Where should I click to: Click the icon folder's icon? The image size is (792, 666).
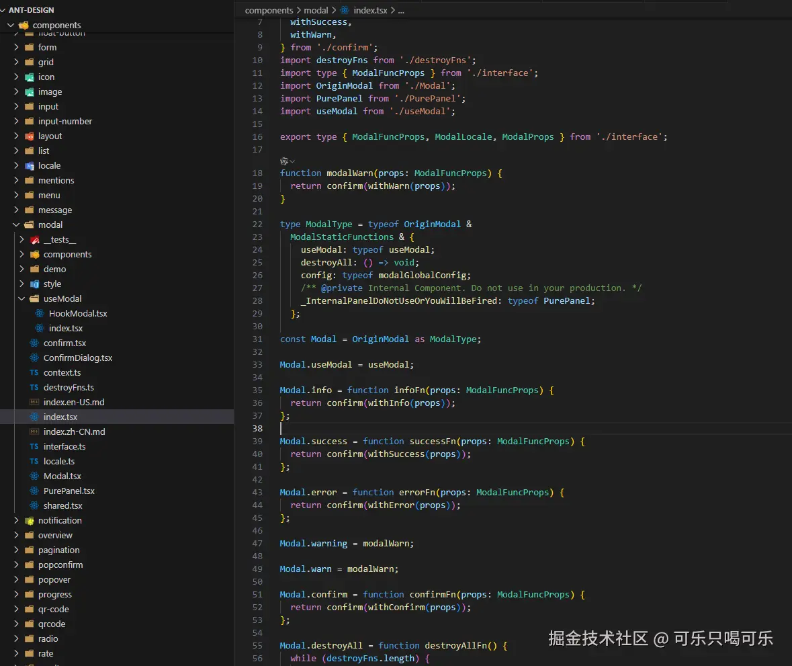30,77
